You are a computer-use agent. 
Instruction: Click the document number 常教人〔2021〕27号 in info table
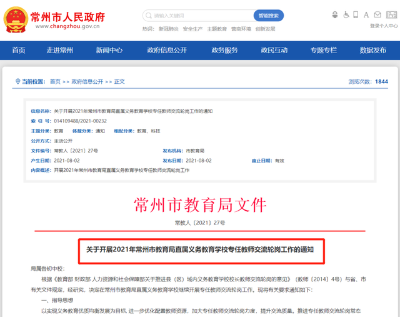coord(76,151)
